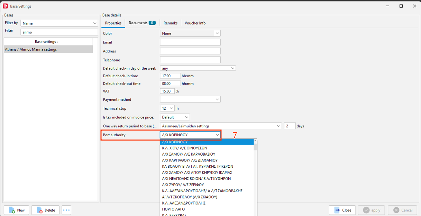Open Is tax included on invoice price dropdown
Viewport: 421px width, 216px height.
pos(175,117)
